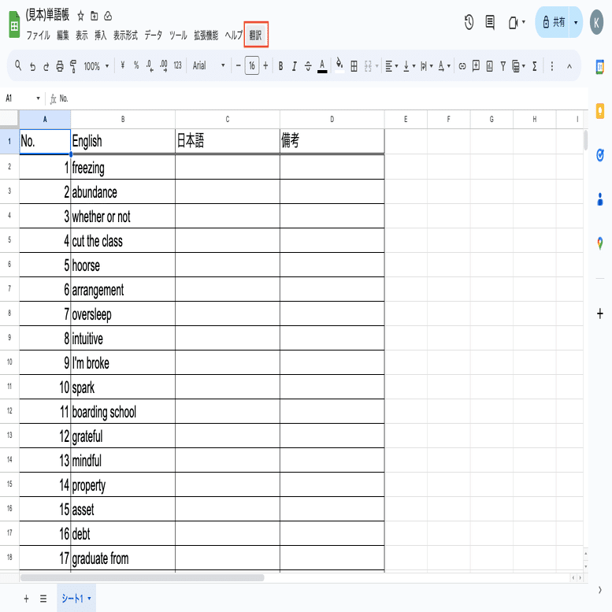The width and height of the screenshot is (612, 612).
Task: Open horizontal align dropdown
Action: 391,66
